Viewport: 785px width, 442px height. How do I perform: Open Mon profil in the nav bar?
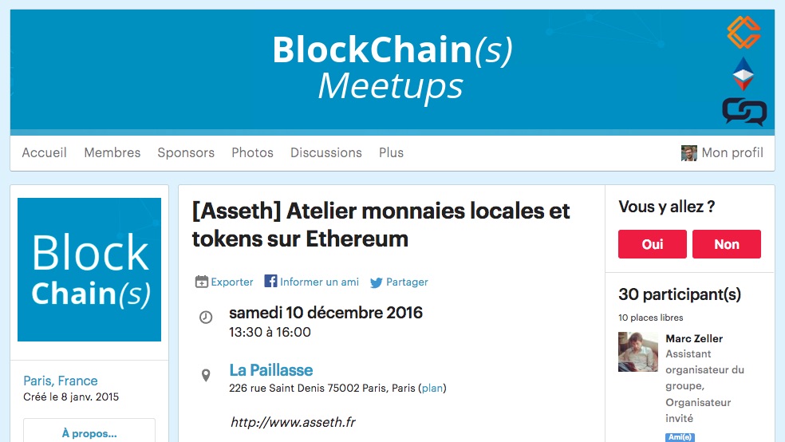[x=722, y=152]
